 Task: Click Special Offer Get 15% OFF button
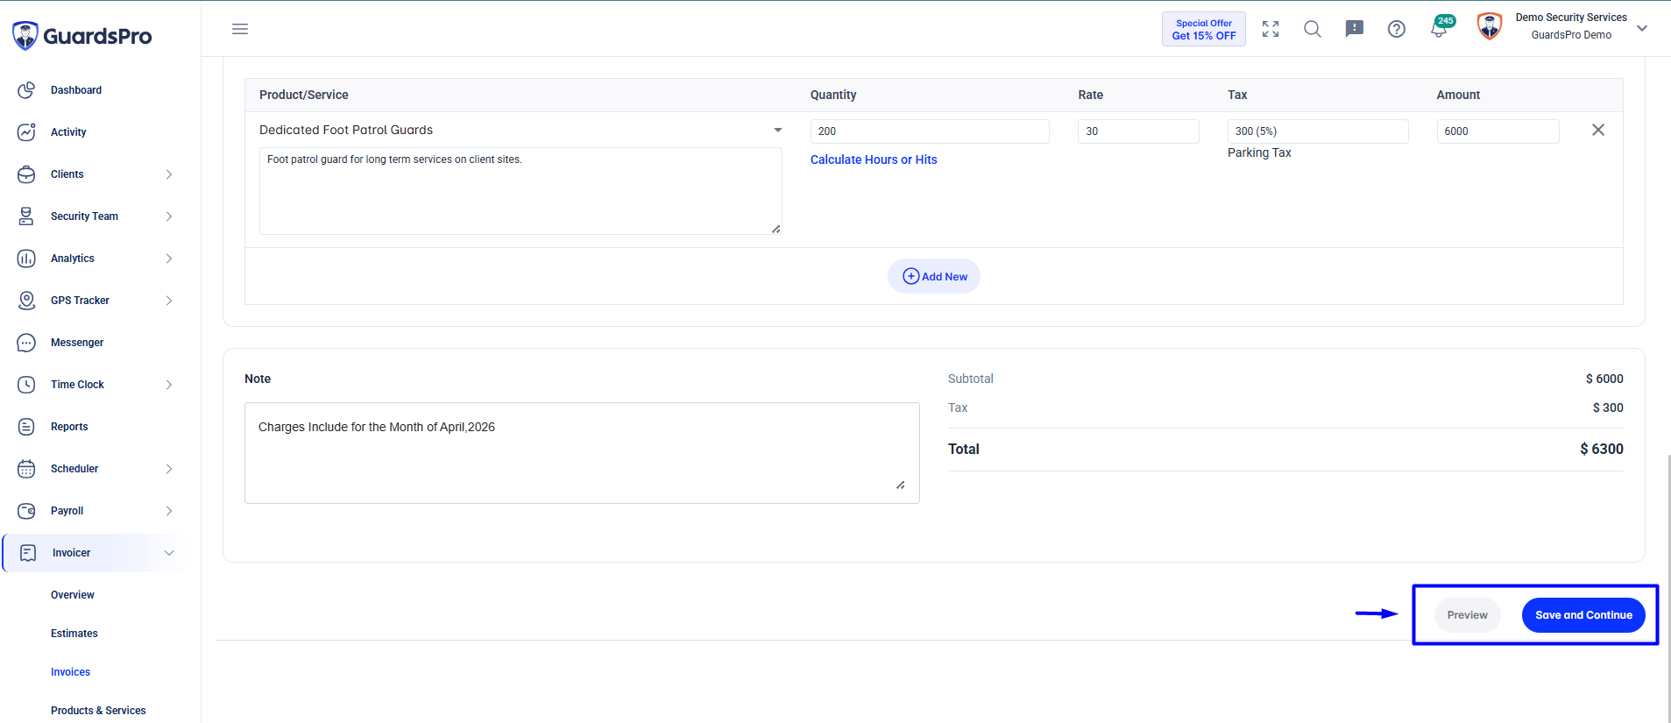[x=1204, y=29]
